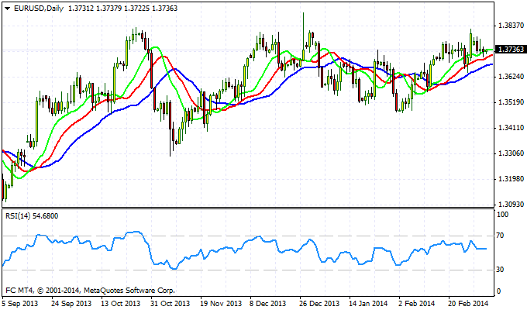The height and width of the screenshot is (310, 527).
Task: Click the RSI(14) 54.6800 indicator label
Action: click(x=32, y=216)
